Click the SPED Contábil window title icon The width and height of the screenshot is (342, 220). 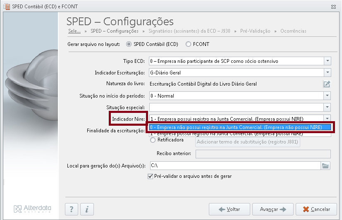click(7, 7)
